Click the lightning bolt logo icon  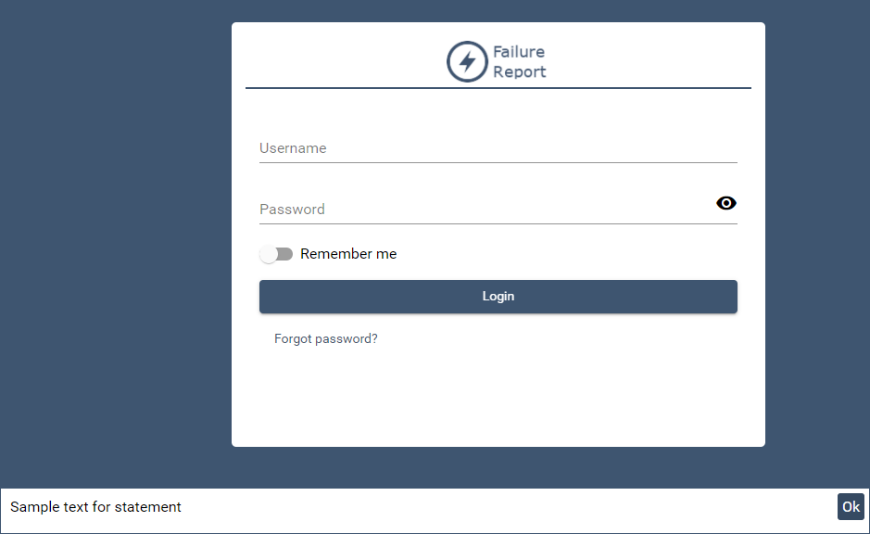468,62
